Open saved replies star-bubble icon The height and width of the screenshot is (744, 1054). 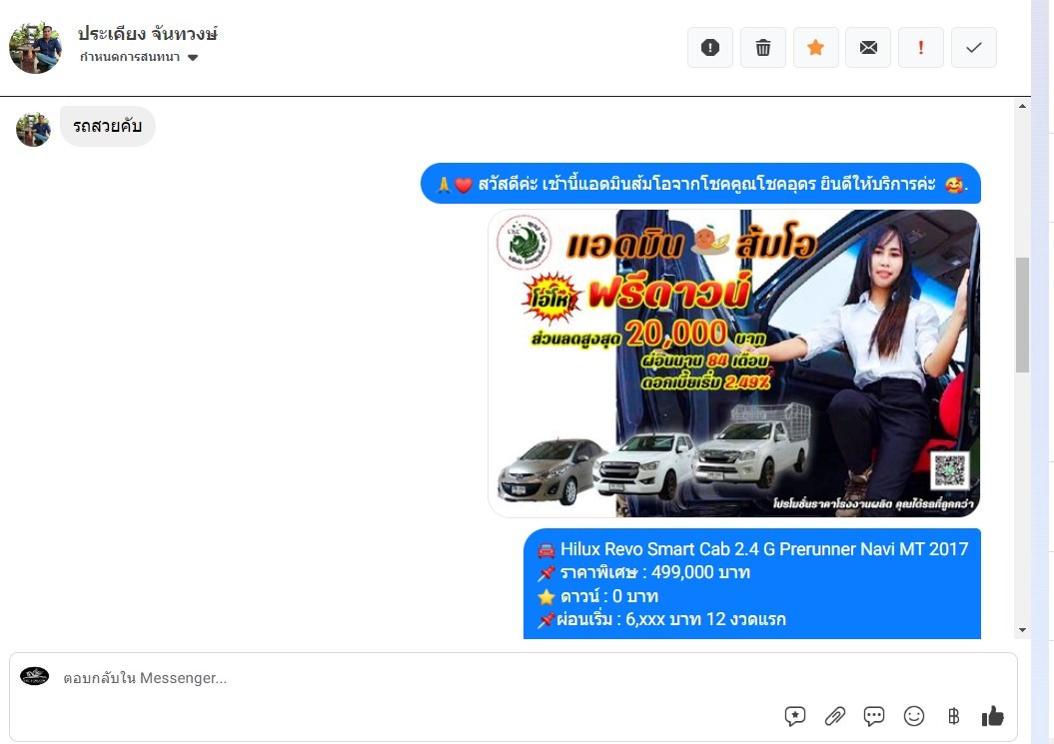click(794, 716)
